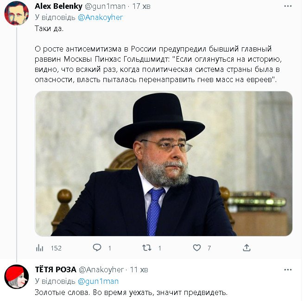Like the tweet with the heart icon
Image resolution: width=303 pixels, height=301 pixels.
[x=197, y=248]
